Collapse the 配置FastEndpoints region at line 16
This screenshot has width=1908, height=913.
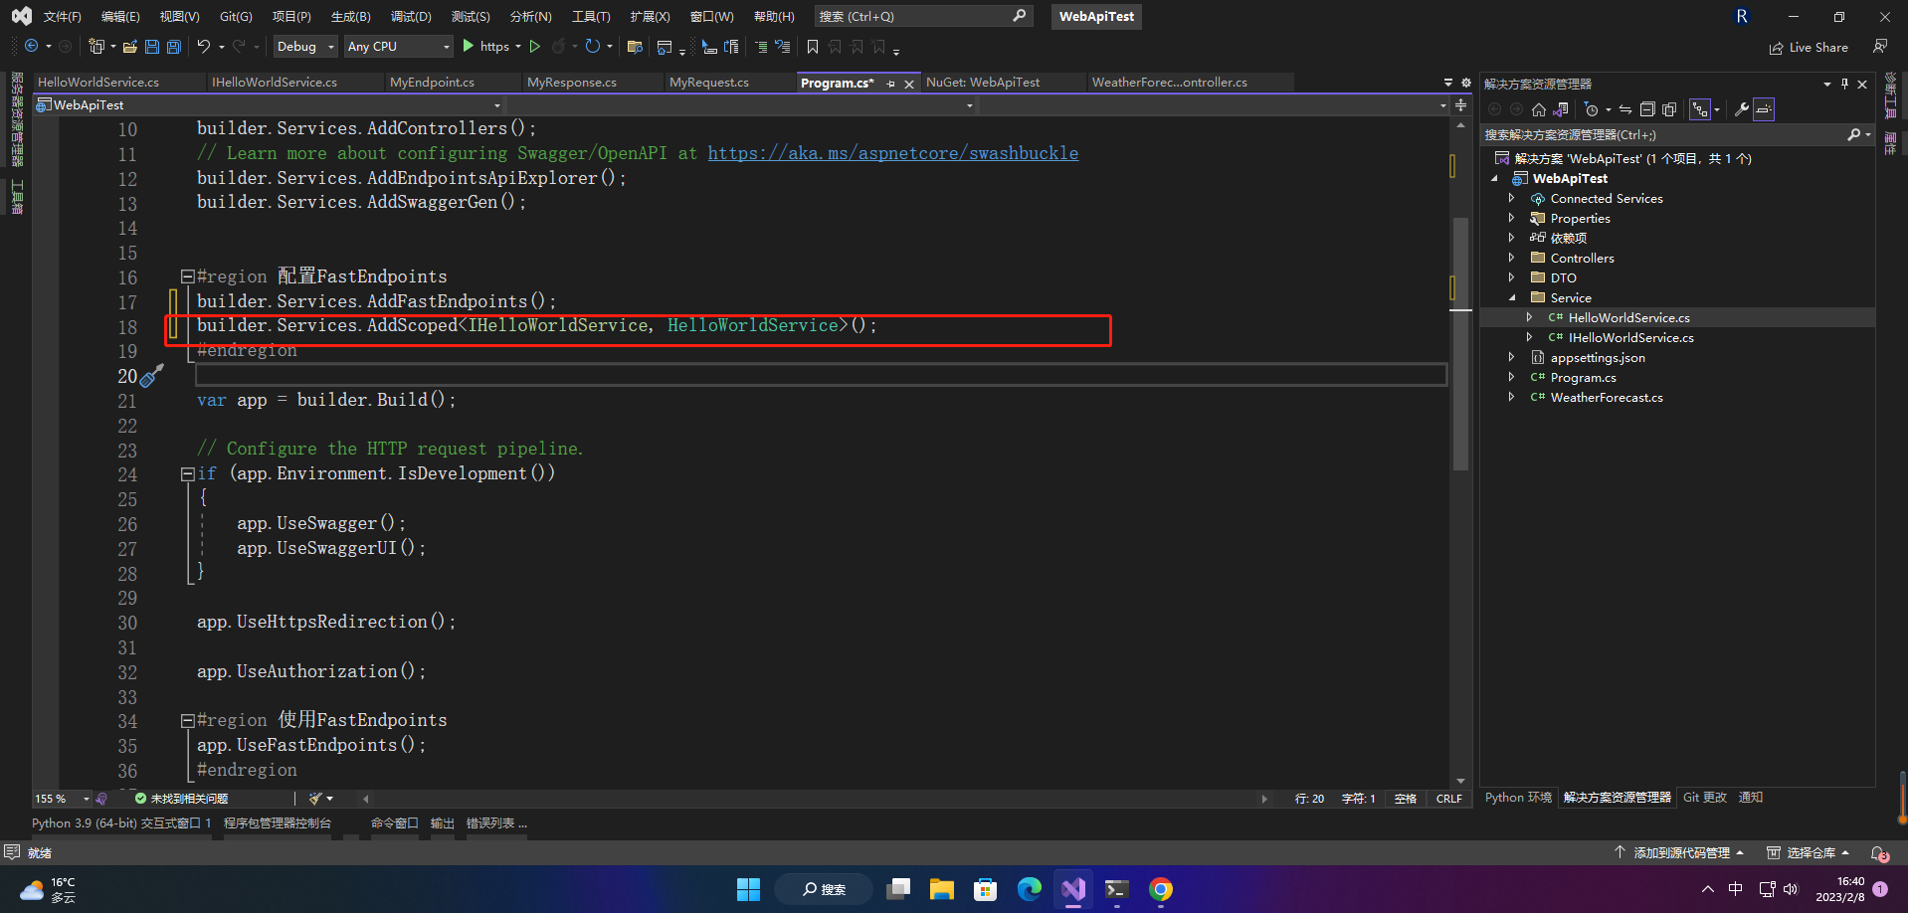(187, 277)
